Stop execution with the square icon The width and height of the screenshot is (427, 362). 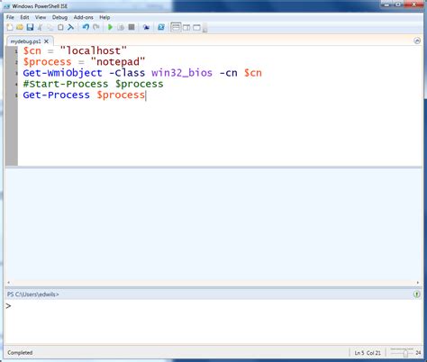click(x=132, y=27)
